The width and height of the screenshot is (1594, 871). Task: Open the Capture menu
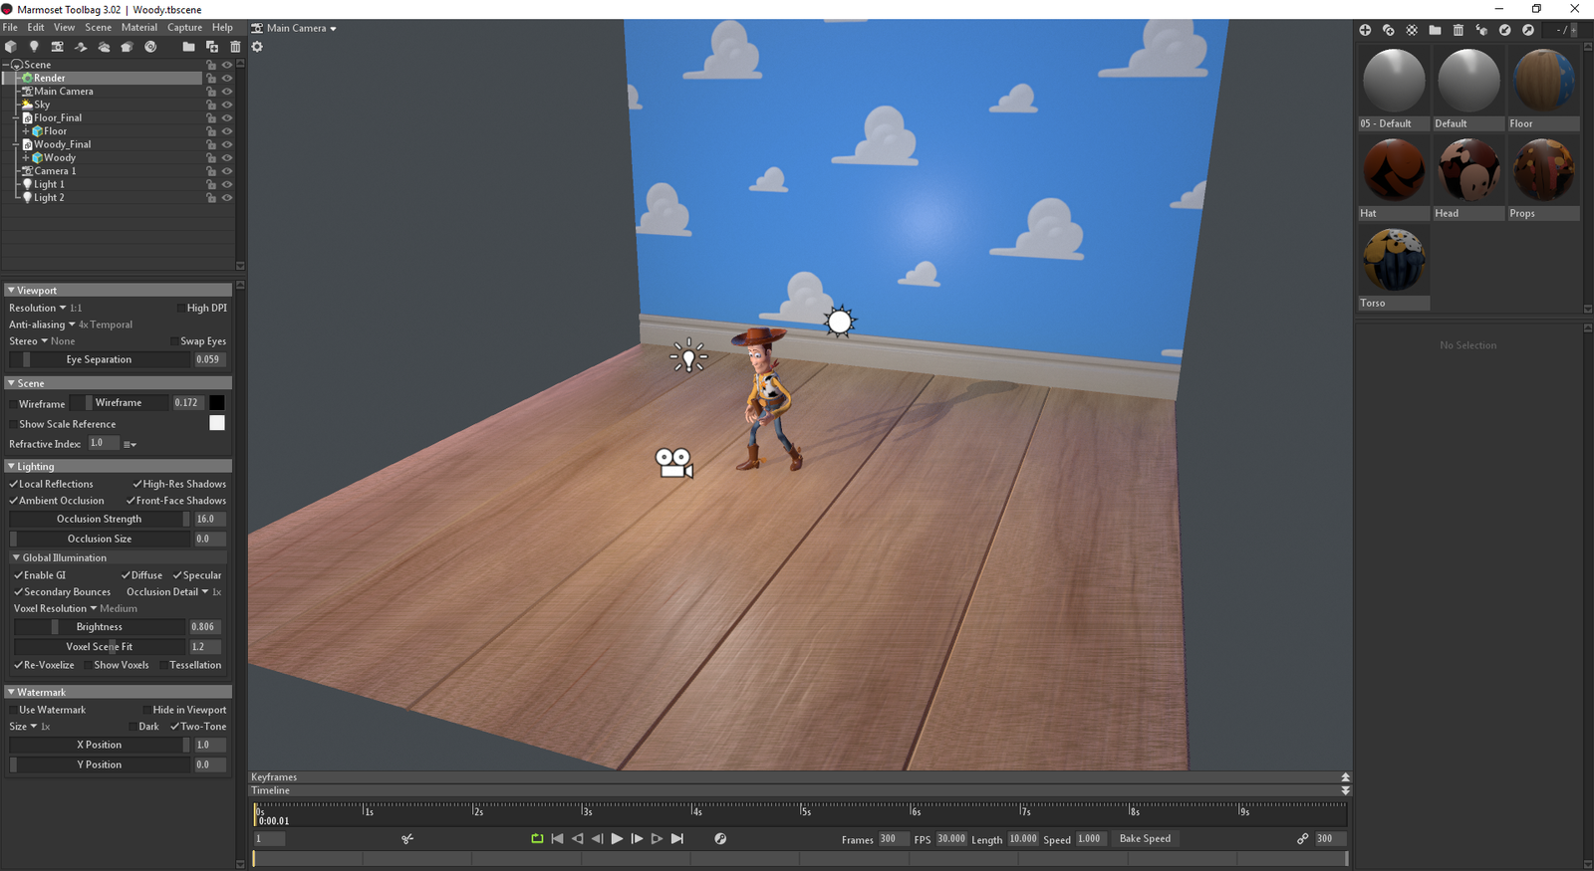[184, 28]
